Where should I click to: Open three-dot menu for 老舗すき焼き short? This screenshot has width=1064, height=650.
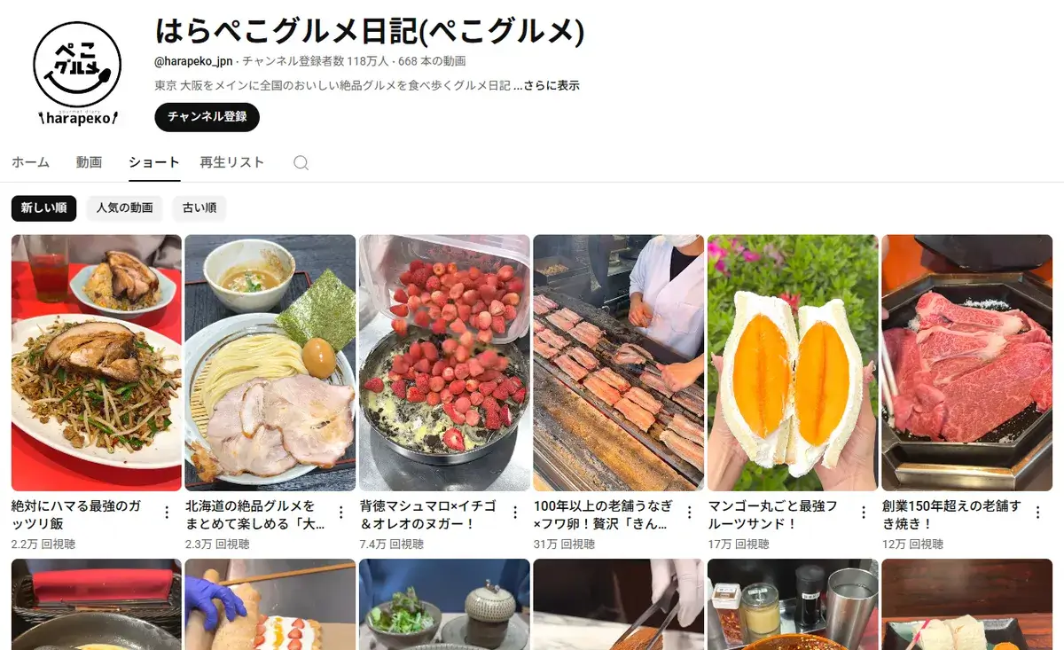(1037, 513)
